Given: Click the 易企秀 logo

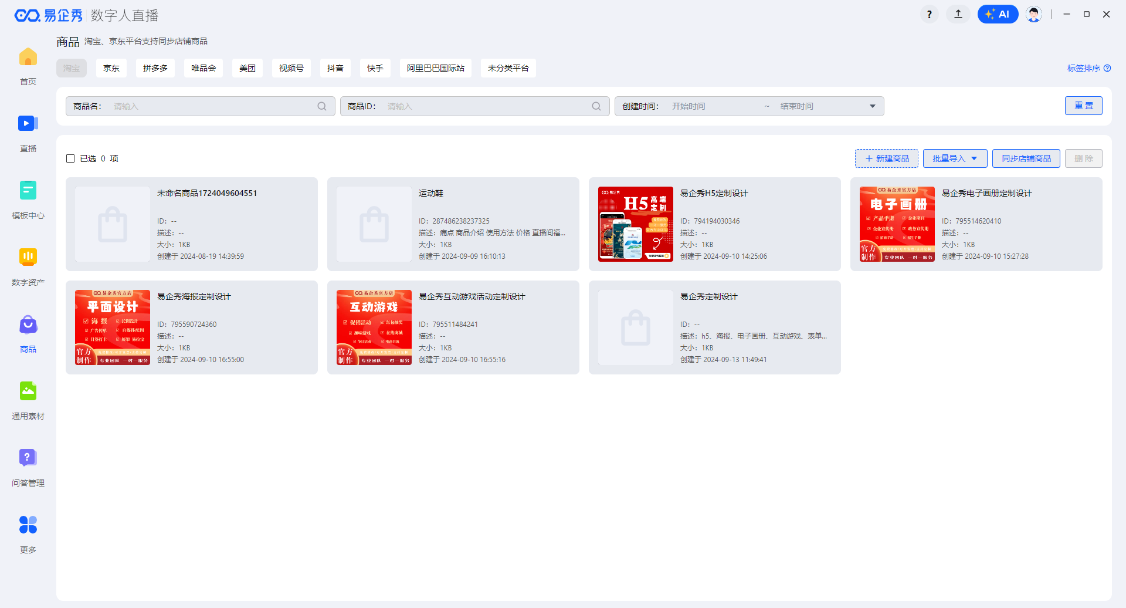Looking at the screenshot, I should pyautogui.click(x=49, y=15).
